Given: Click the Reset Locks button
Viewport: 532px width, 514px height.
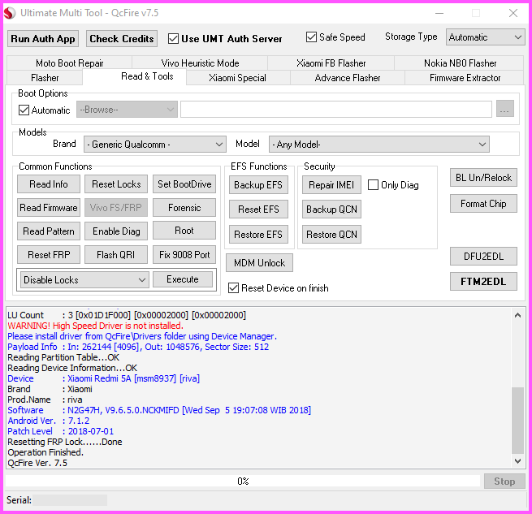Looking at the screenshot, I should tap(116, 184).
